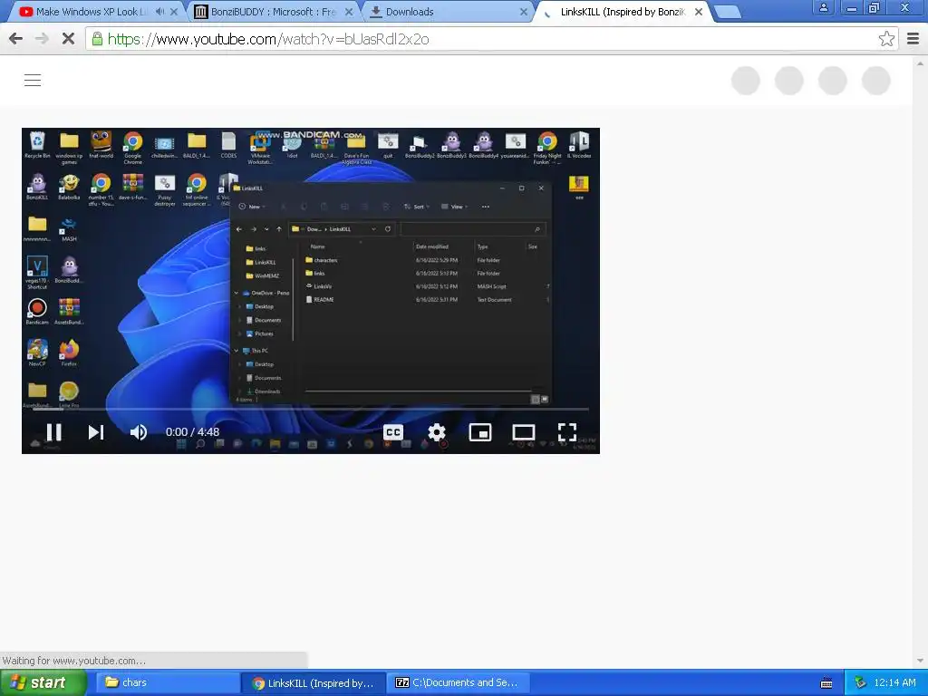Switch to the BonziBUDDY Microsoft tab
The width and height of the screenshot is (928, 696).
272,11
